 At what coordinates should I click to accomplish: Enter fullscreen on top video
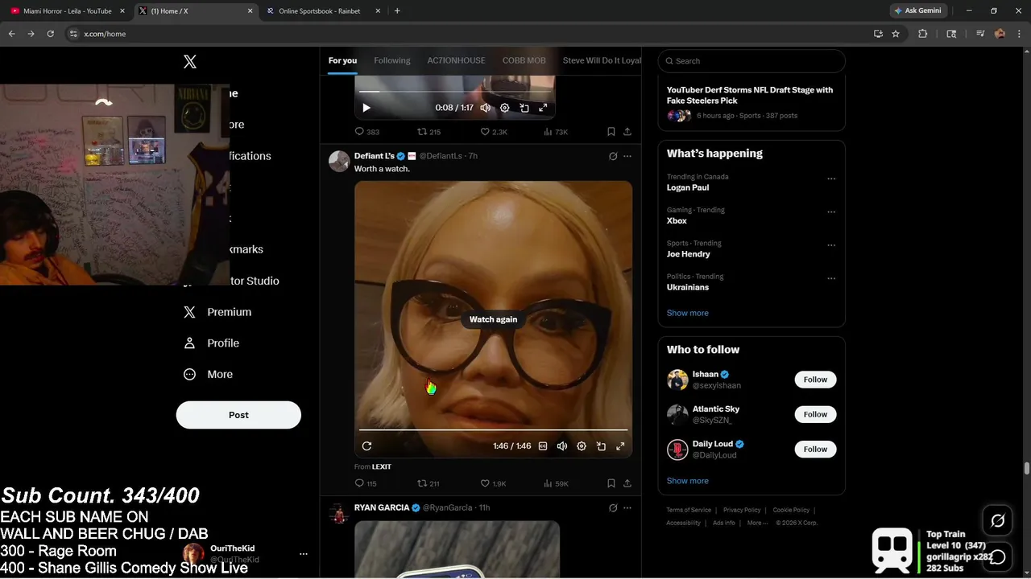click(x=543, y=108)
